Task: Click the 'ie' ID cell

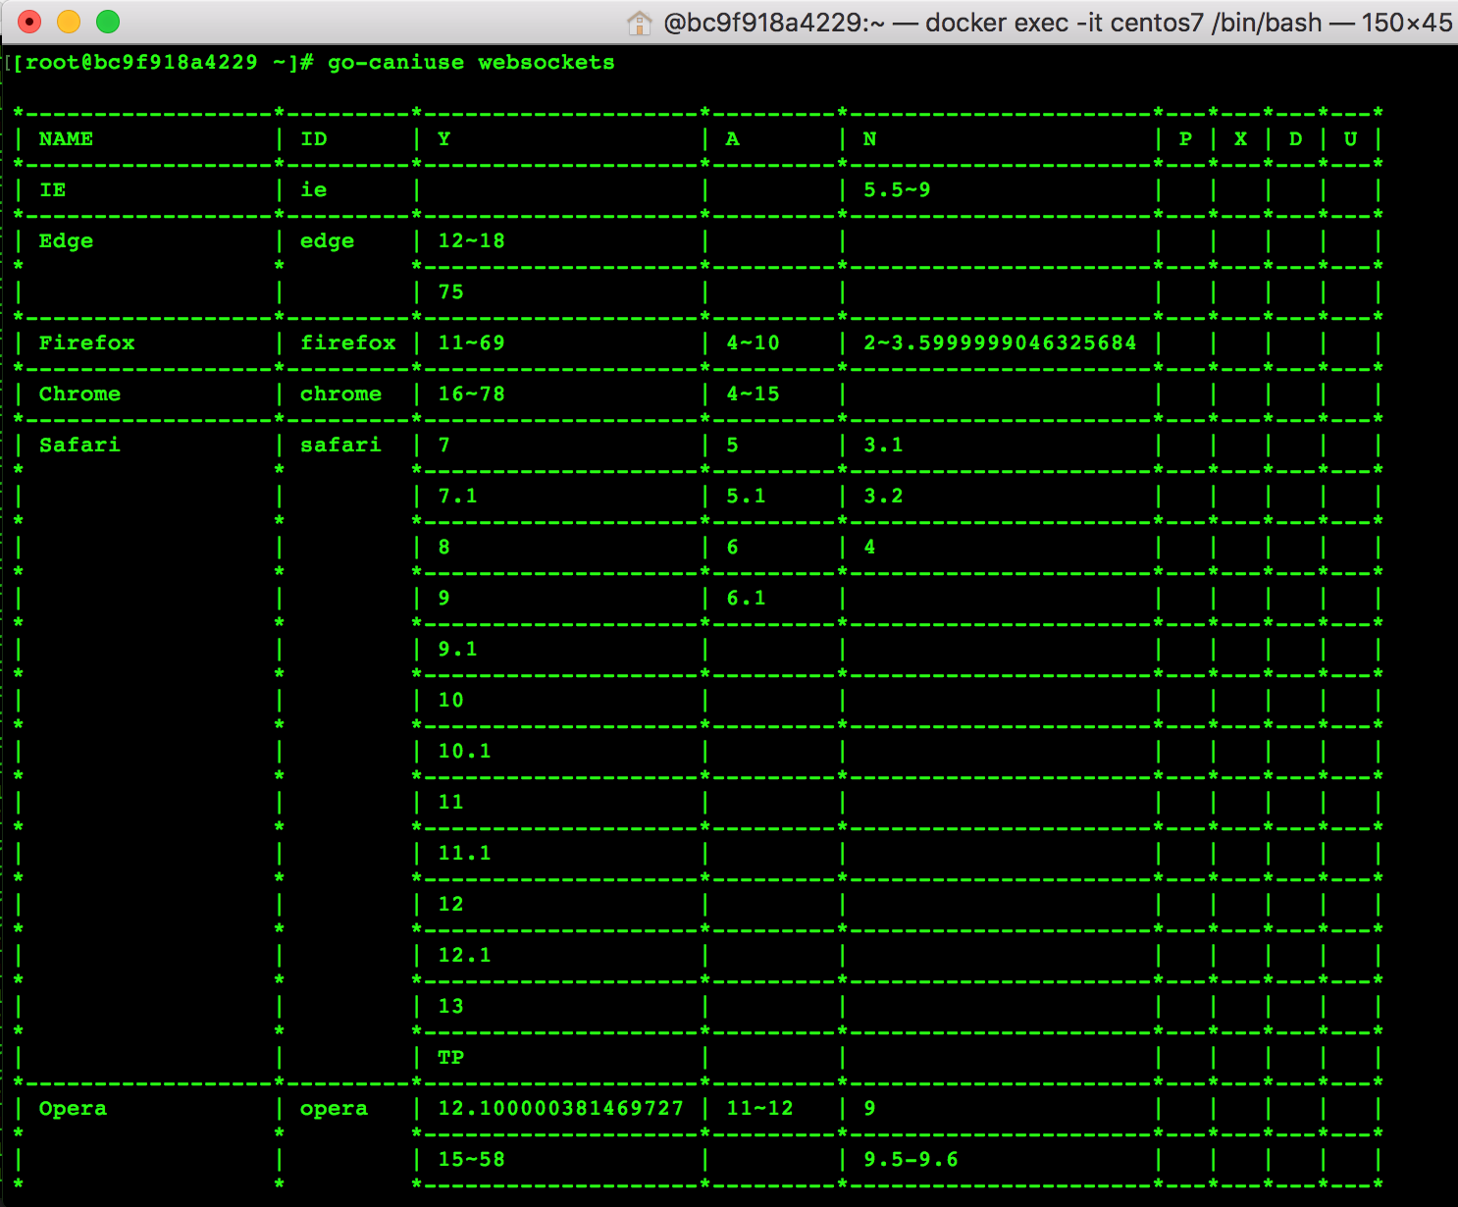Action: (x=314, y=189)
